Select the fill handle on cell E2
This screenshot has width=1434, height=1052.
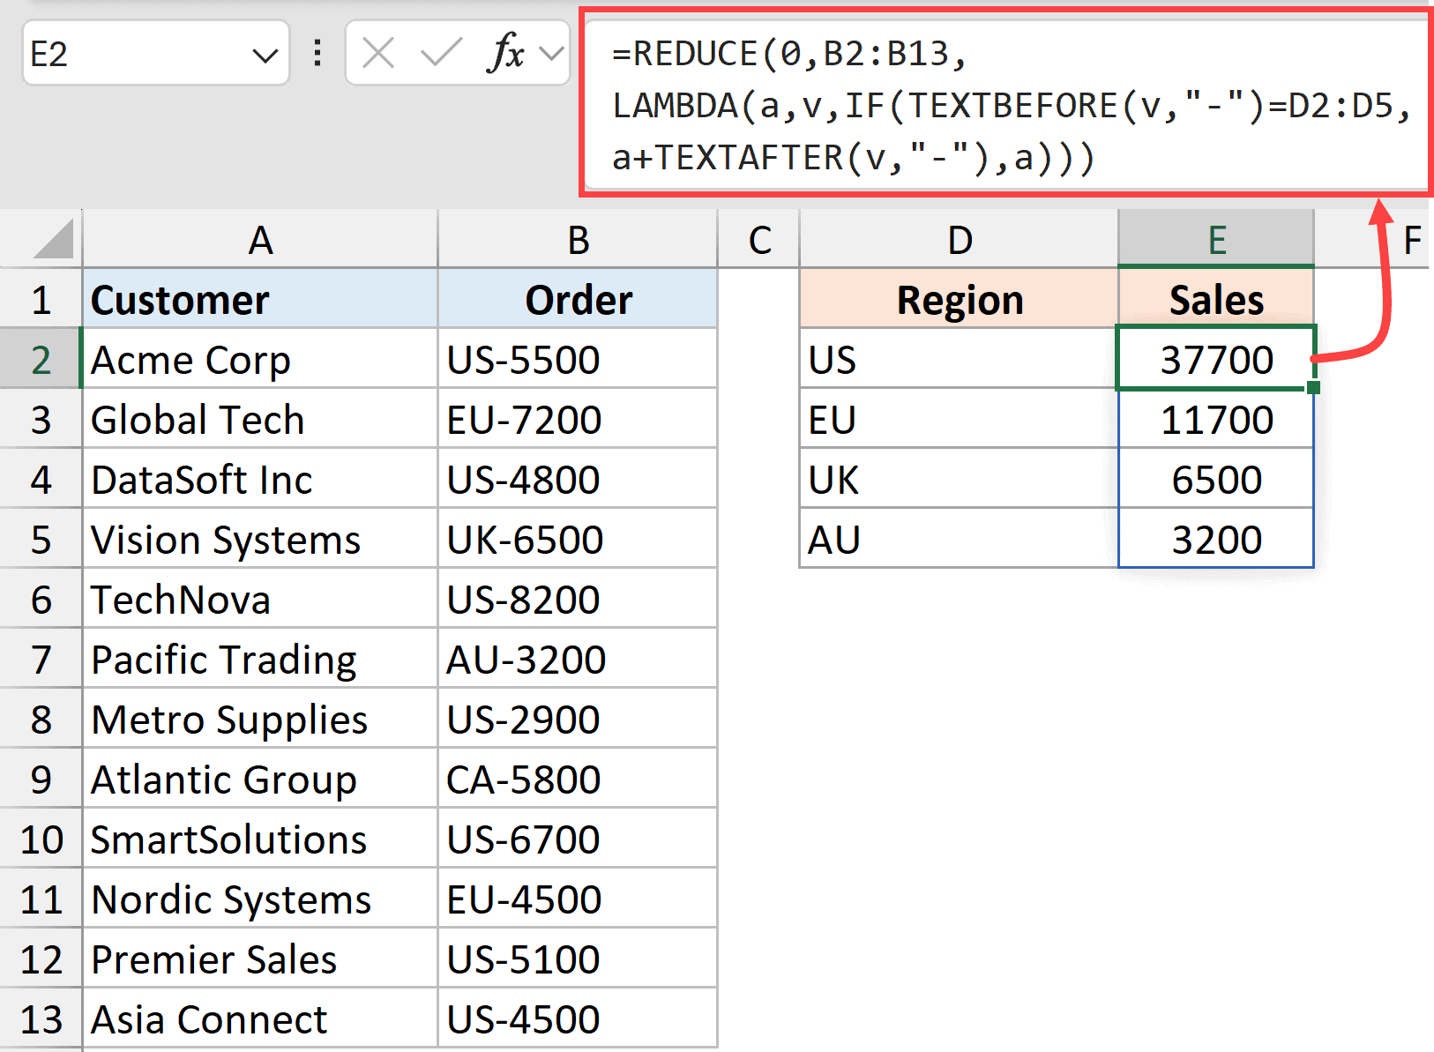(x=1313, y=388)
